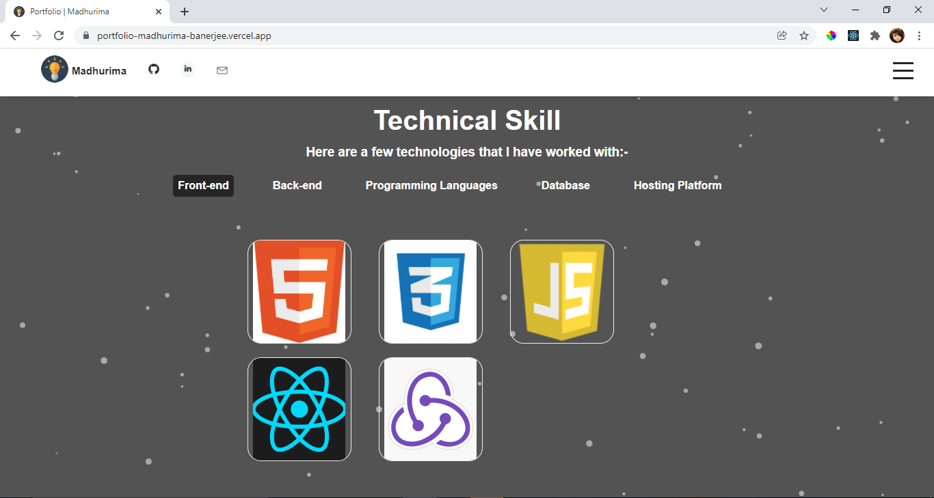Select the JavaScript skill card
934x498 pixels.
tap(562, 292)
